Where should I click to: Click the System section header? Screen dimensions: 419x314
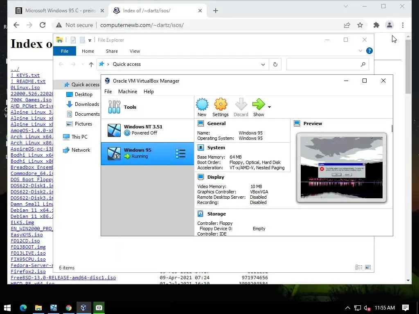(x=216, y=147)
